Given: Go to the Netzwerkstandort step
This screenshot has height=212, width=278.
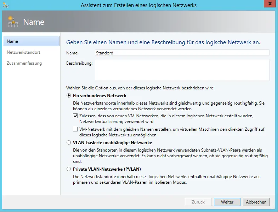Looking at the screenshot, I should (23, 52).
